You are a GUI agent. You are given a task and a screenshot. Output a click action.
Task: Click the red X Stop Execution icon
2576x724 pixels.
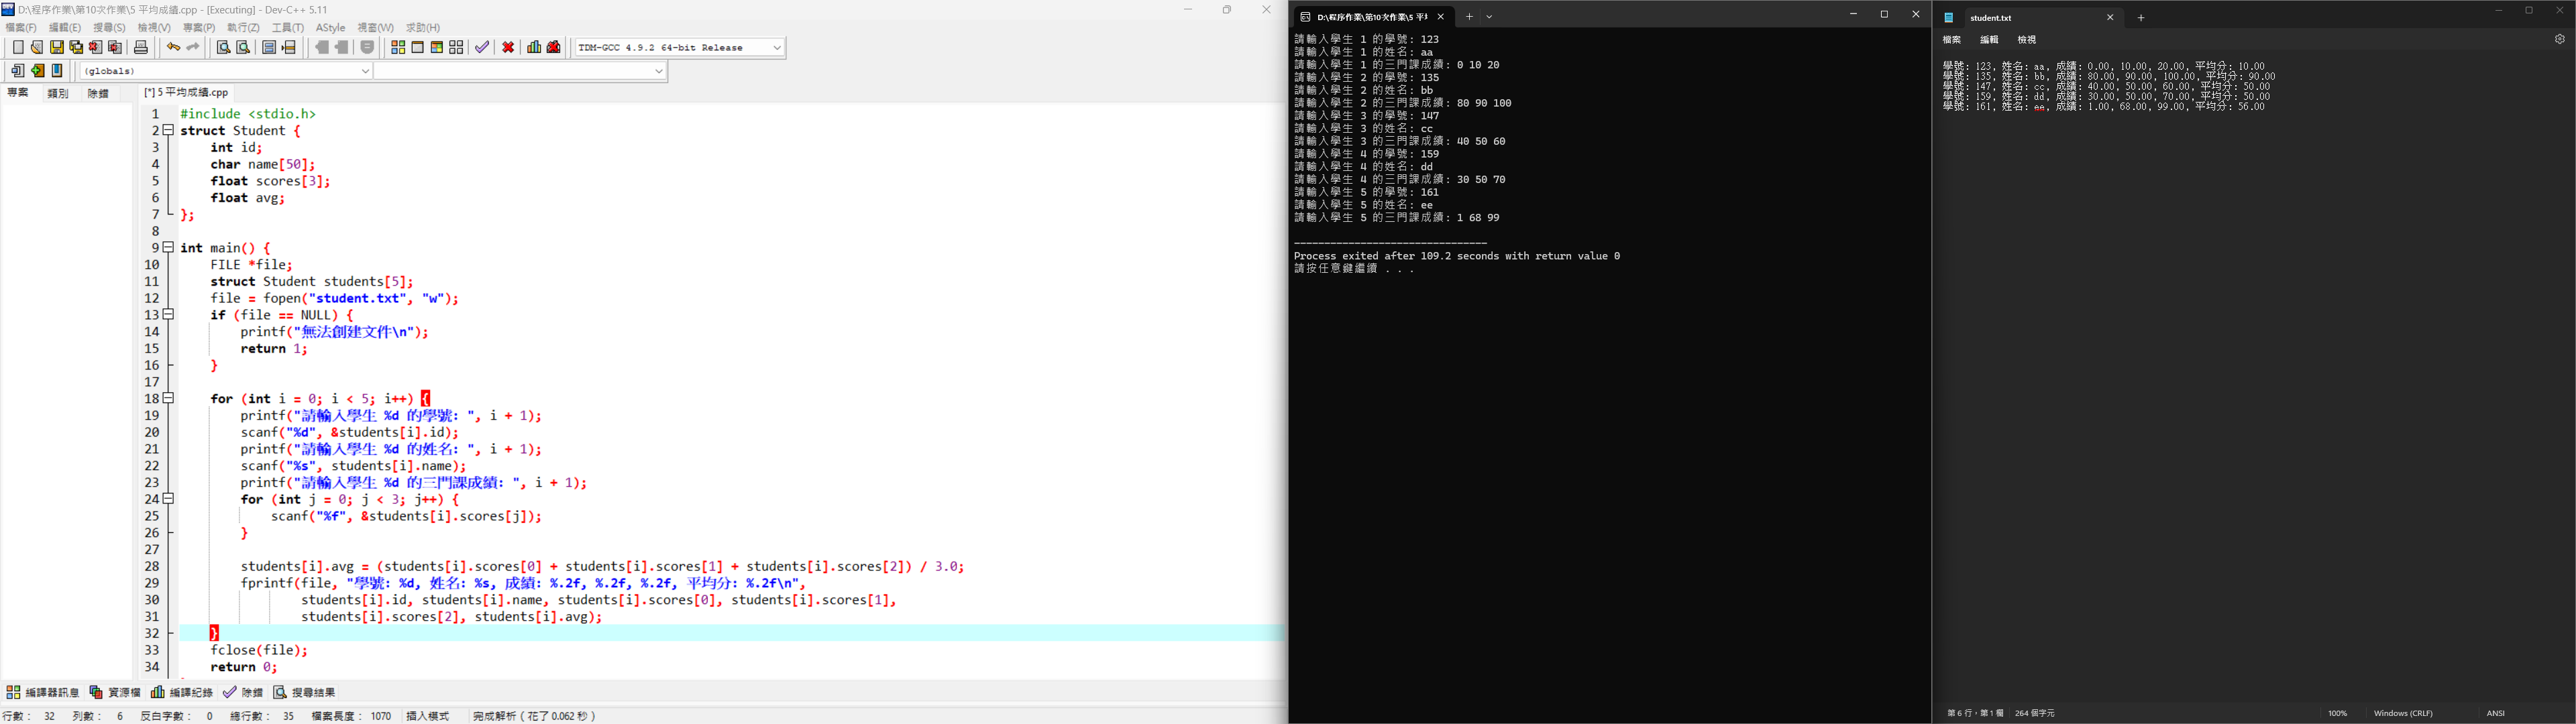pyautogui.click(x=508, y=48)
